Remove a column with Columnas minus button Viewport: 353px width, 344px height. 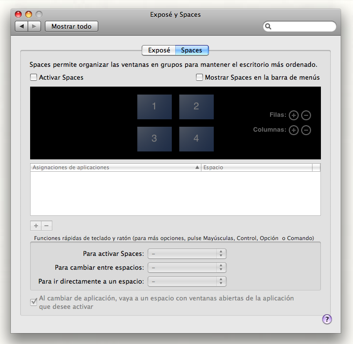click(306, 130)
